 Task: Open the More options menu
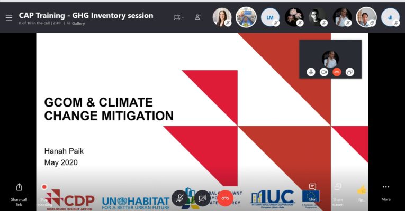pos(386,193)
